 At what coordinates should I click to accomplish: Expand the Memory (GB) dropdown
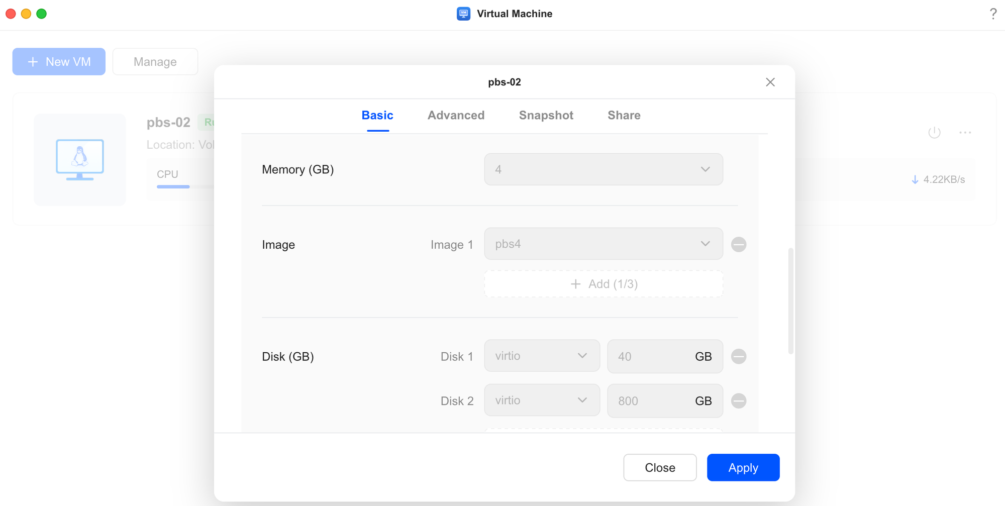point(603,169)
